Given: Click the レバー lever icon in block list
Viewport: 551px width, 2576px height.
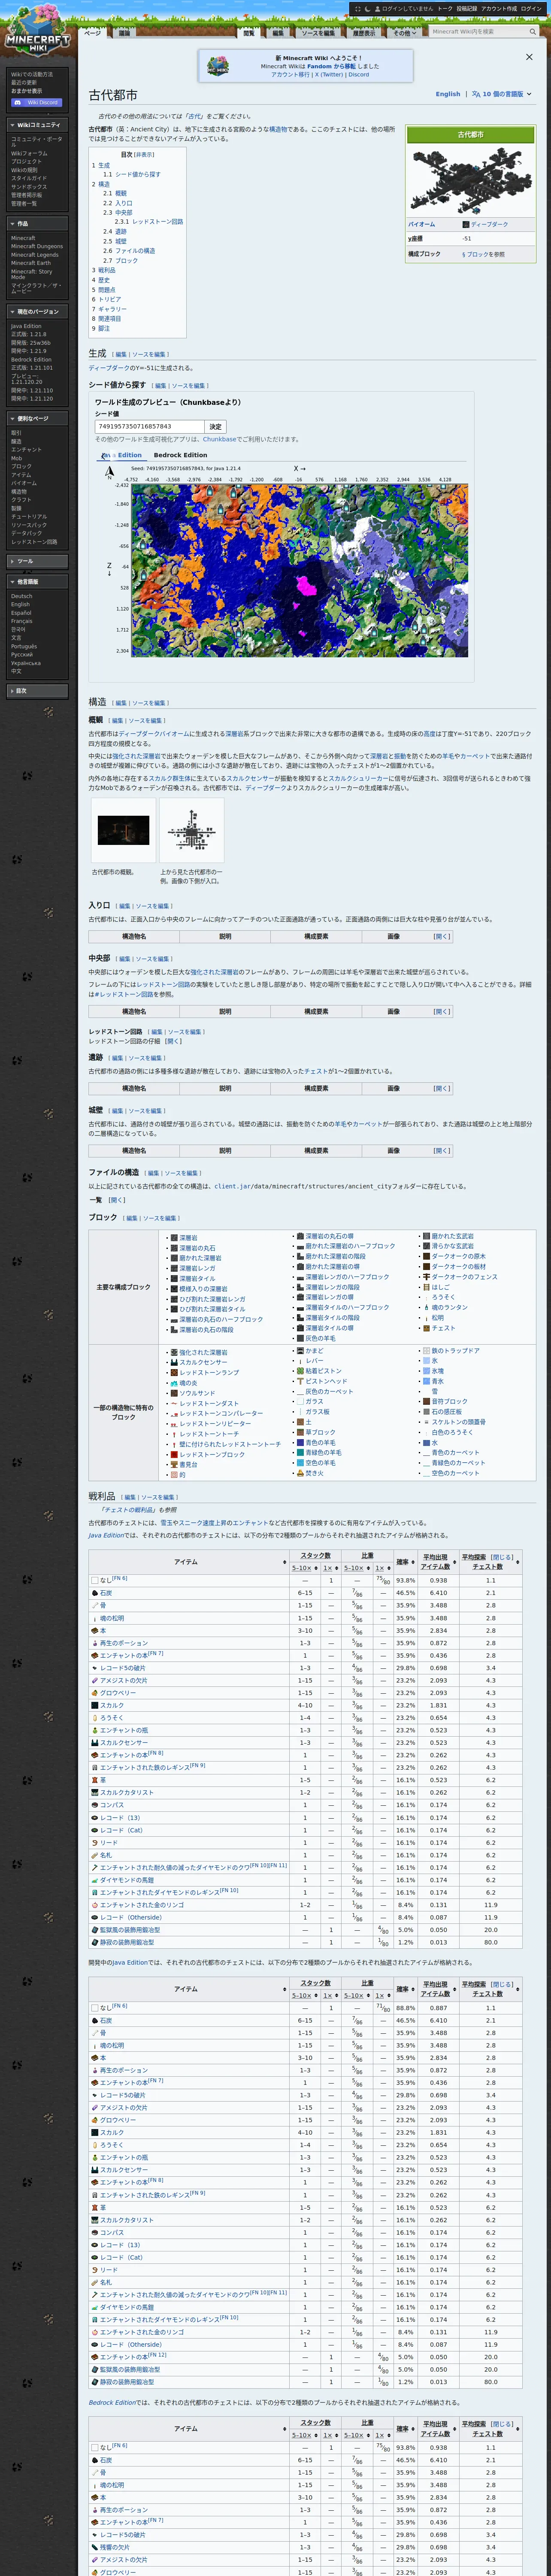Looking at the screenshot, I should tap(300, 1361).
